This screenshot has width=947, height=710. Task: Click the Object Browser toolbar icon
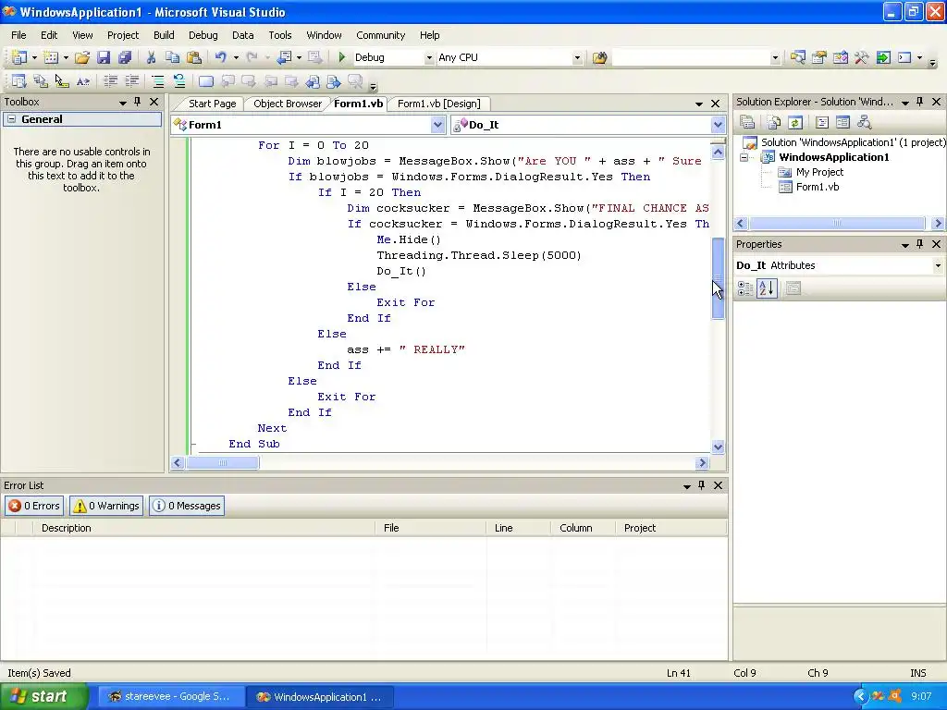click(x=840, y=57)
